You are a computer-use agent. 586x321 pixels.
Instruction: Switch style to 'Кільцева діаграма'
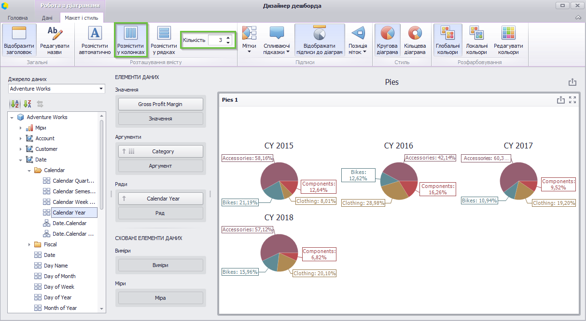tap(415, 40)
